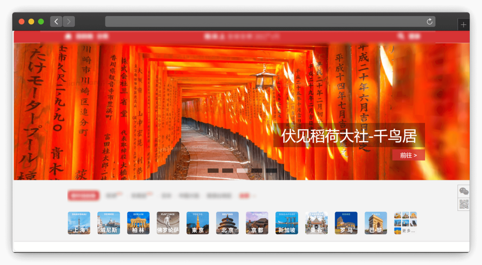Viewport: 482px width, 265px height.
Task: Select the highlighted white carousel indicator
Action: tap(242, 171)
